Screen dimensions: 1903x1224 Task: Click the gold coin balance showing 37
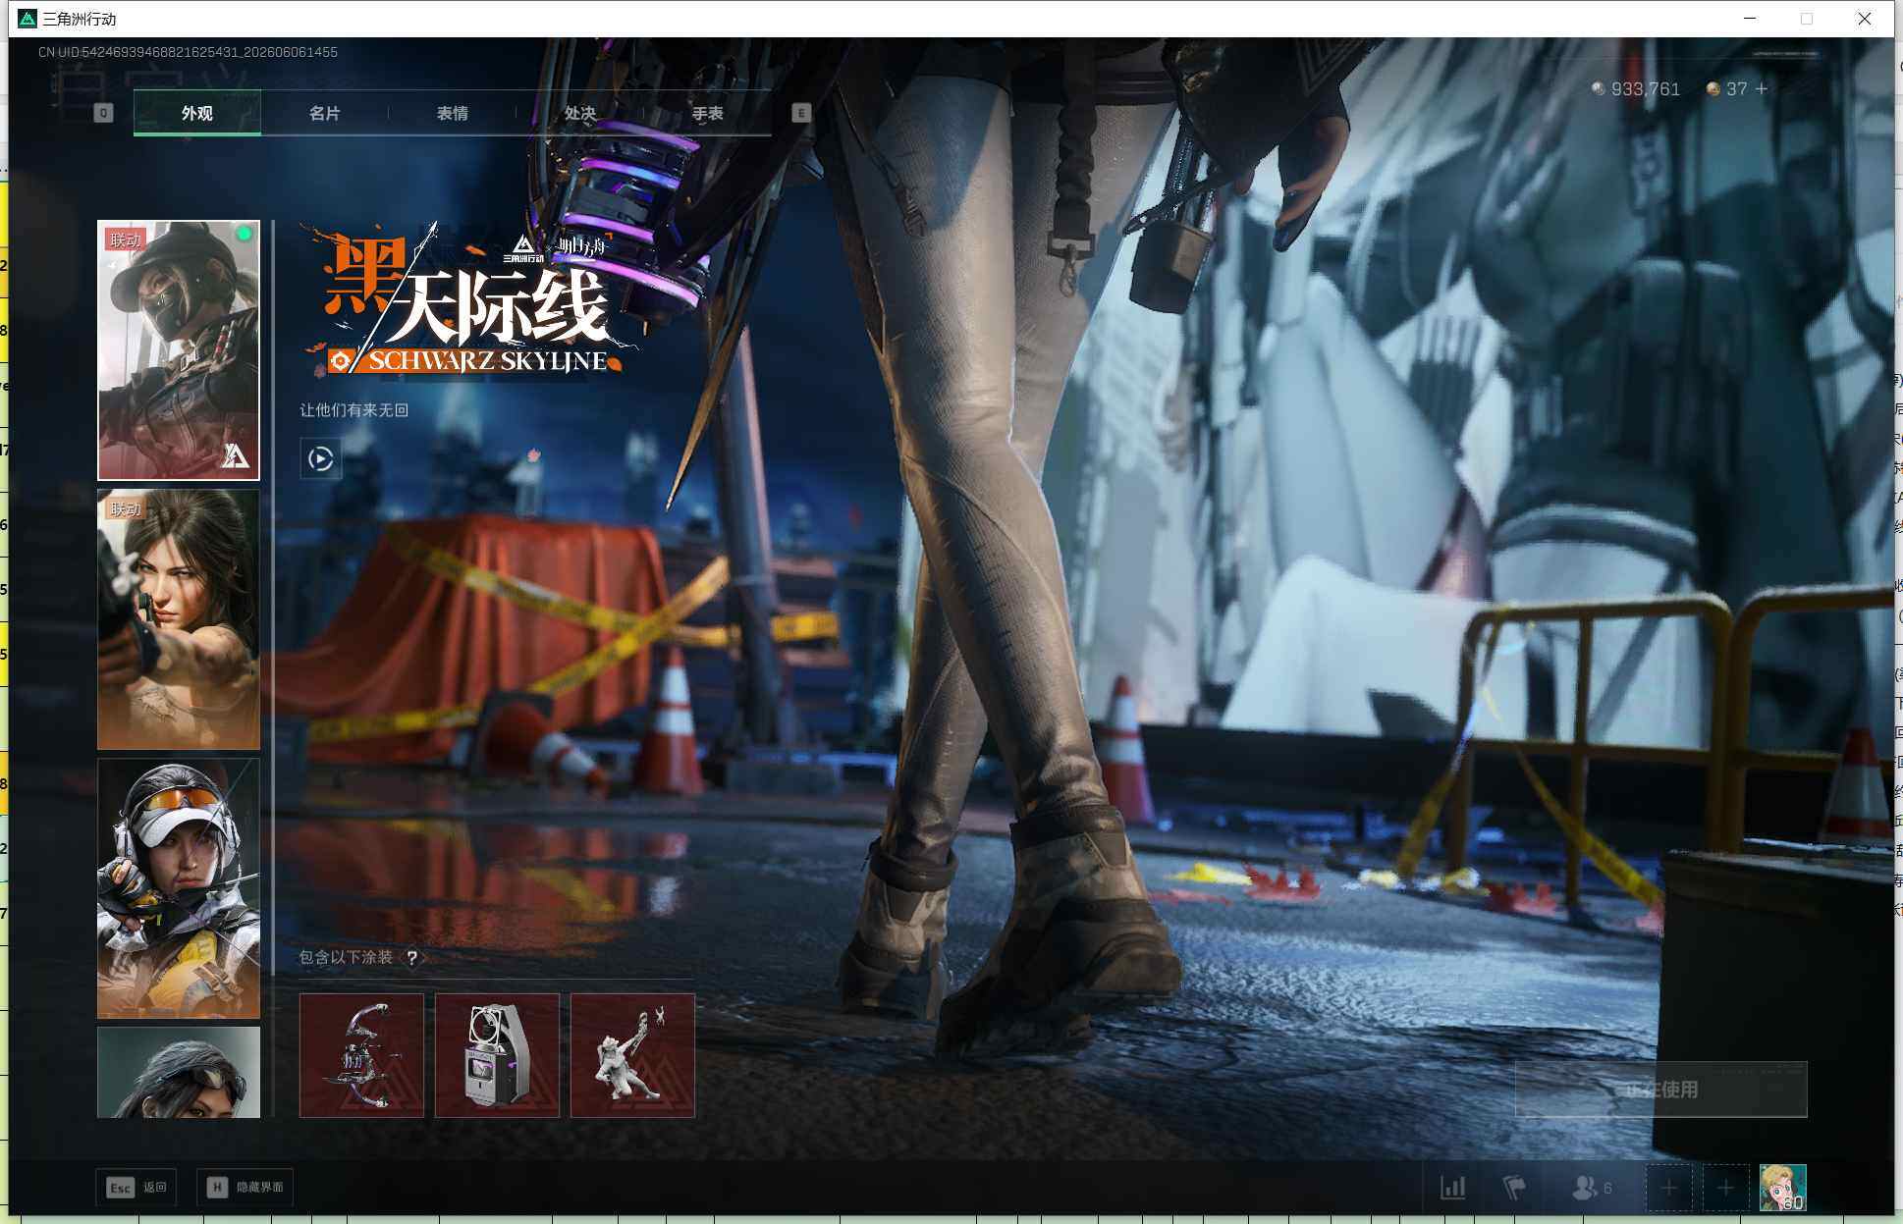click(1727, 89)
